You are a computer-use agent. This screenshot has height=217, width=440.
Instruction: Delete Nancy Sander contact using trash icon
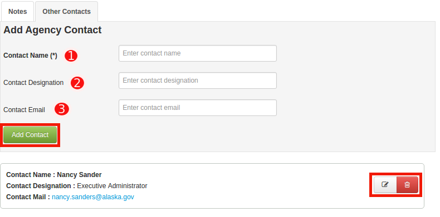click(x=407, y=185)
